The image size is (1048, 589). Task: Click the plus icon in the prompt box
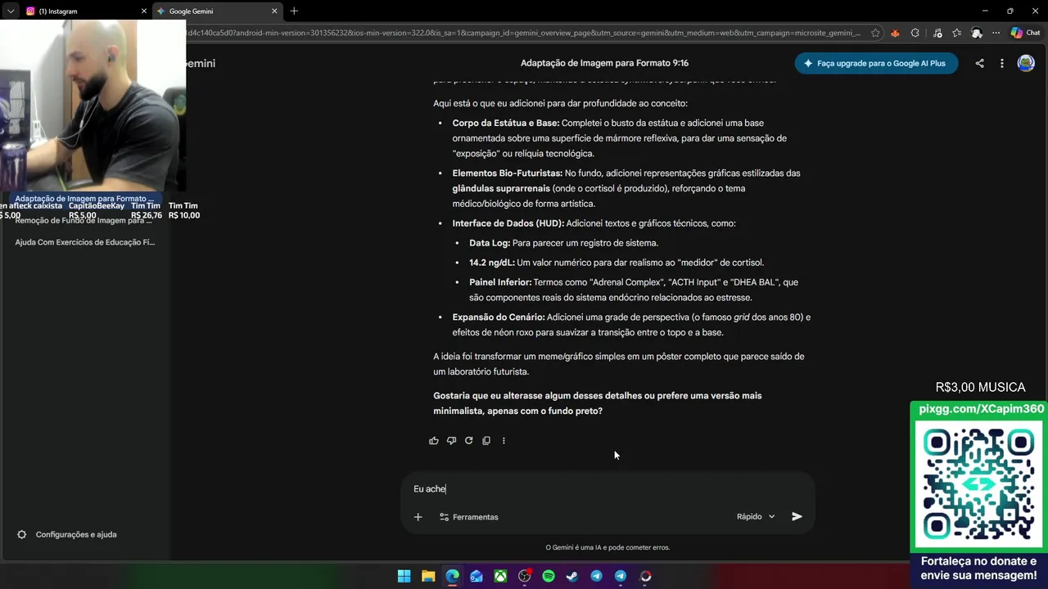pos(418,517)
